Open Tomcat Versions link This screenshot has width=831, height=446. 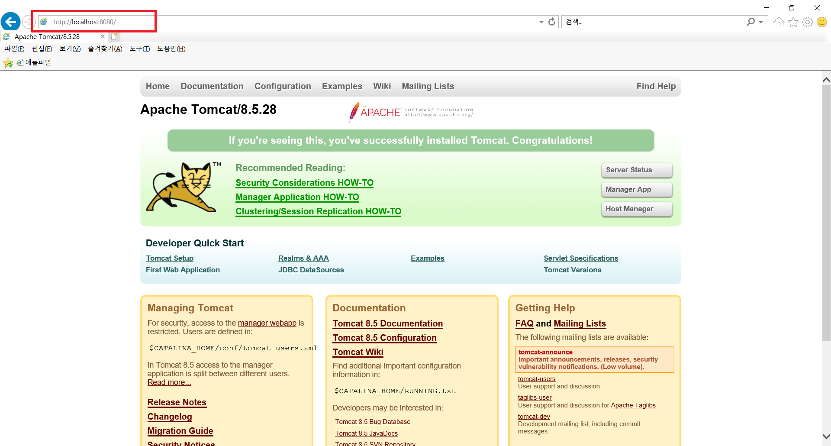pyautogui.click(x=573, y=270)
